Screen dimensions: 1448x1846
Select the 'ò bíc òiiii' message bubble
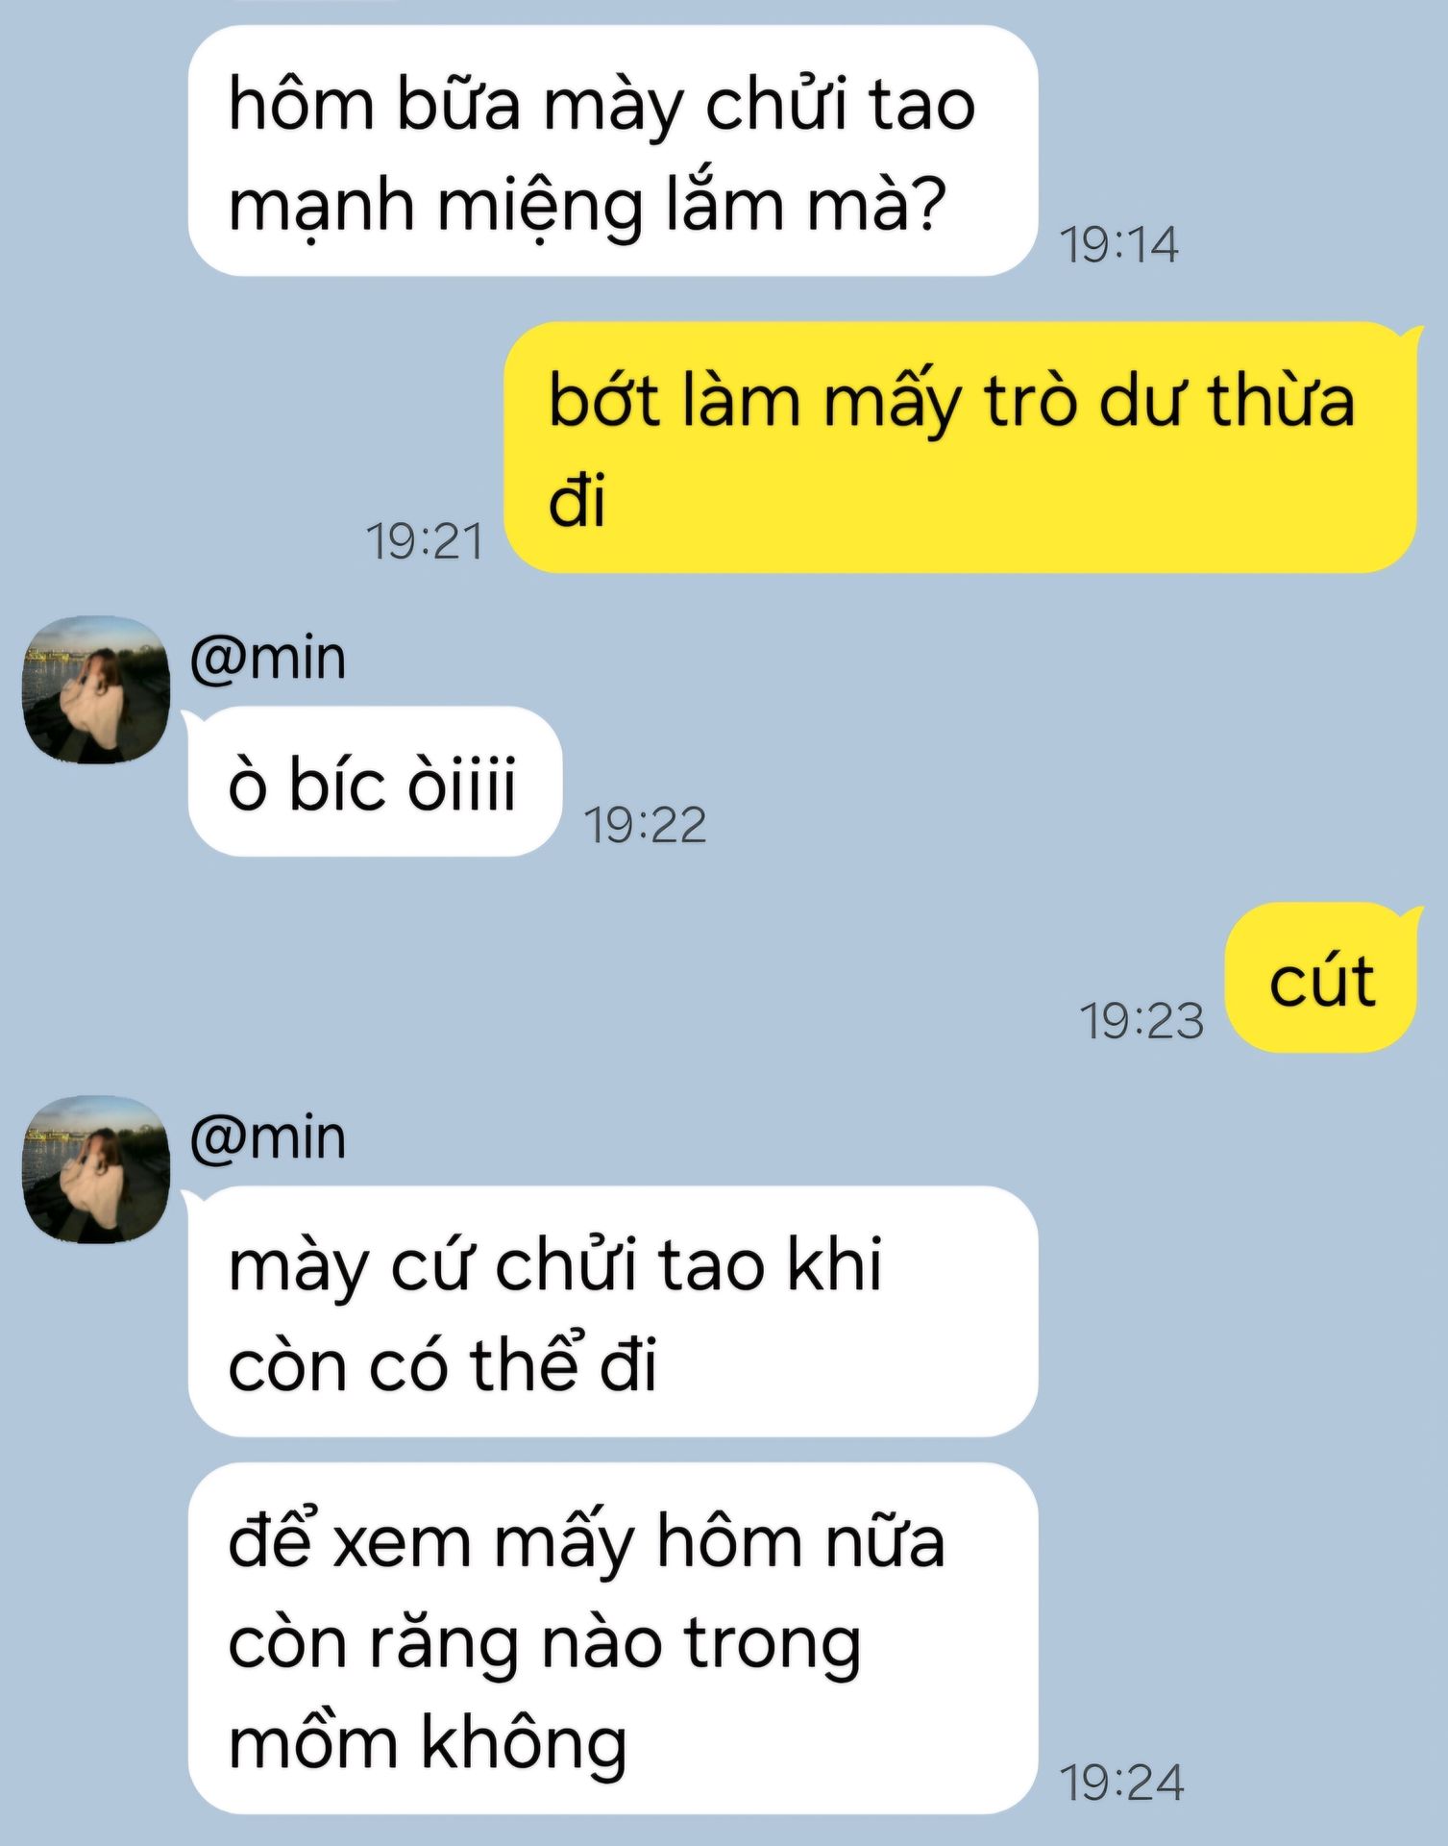click(x=375, y=782)
